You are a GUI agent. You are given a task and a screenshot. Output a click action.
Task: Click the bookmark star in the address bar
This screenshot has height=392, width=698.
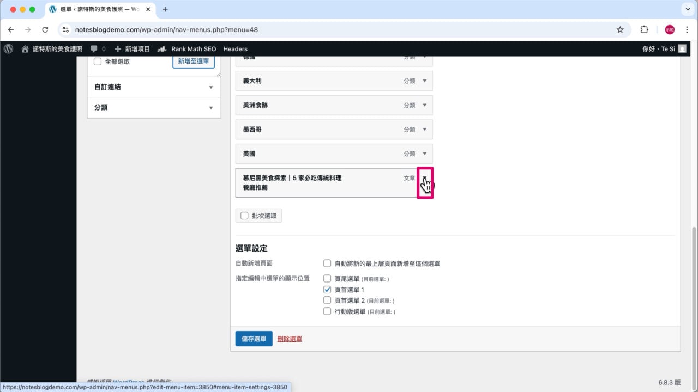(x=620, y=30)
